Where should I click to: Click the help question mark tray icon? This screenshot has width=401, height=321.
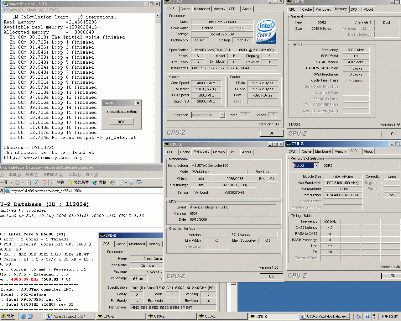[367, 317]
